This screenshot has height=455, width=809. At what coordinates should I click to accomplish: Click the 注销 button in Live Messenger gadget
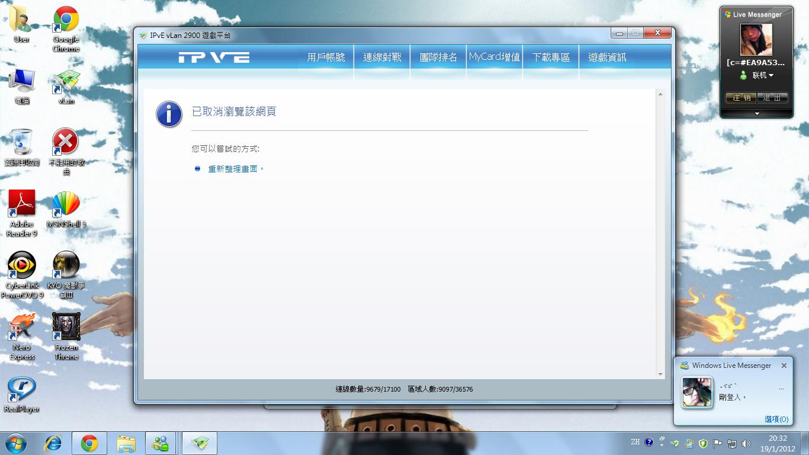(741, 98)
